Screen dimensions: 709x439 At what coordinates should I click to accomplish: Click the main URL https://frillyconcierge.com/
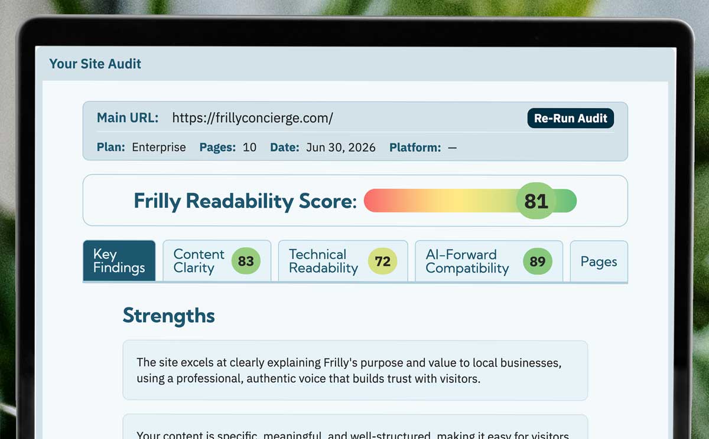(x=252, y=118)
